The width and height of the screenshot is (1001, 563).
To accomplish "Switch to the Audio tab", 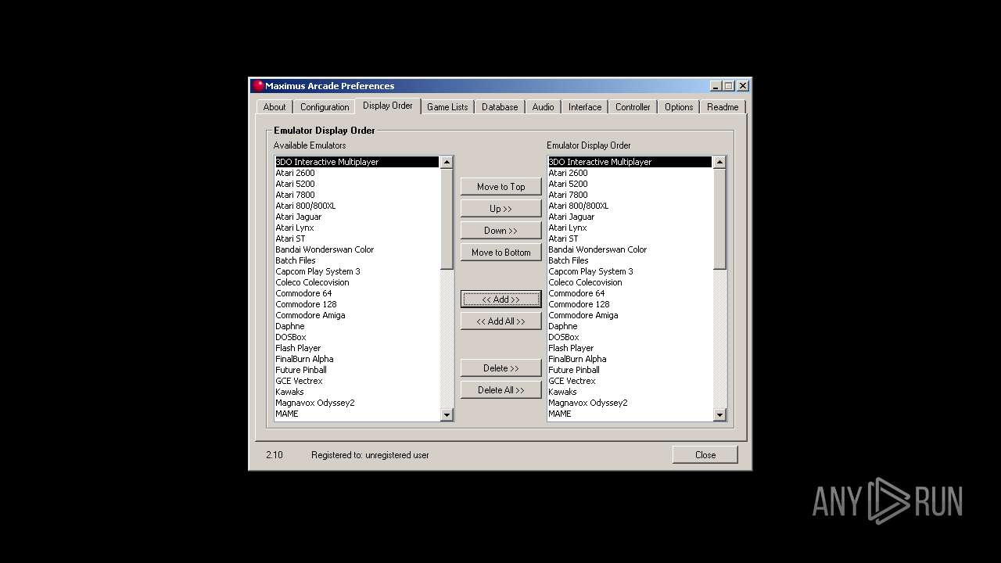I will [x=544, y=107].
